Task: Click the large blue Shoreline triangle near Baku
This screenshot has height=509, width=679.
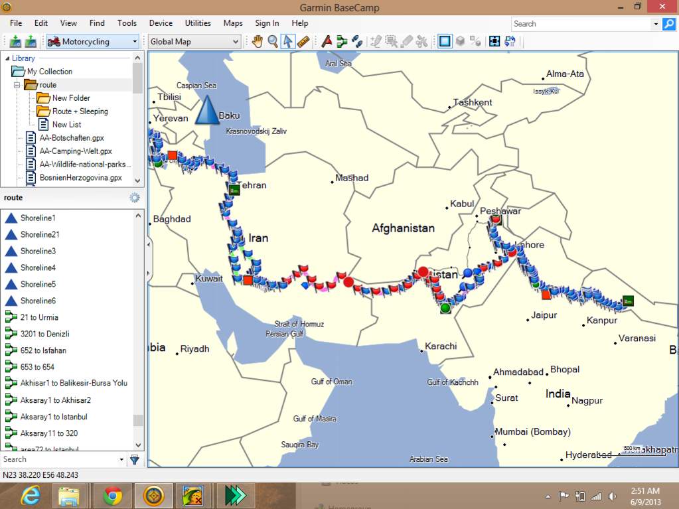Action: [x=208, y=110]
